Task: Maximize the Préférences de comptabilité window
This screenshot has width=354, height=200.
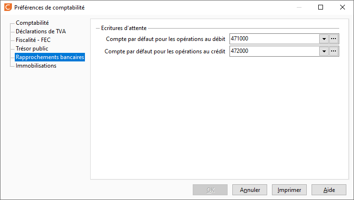Action: pos(321,7)
